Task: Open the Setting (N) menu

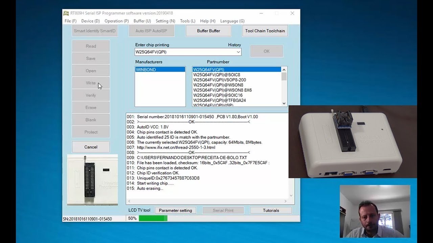Action: [165, 21]
